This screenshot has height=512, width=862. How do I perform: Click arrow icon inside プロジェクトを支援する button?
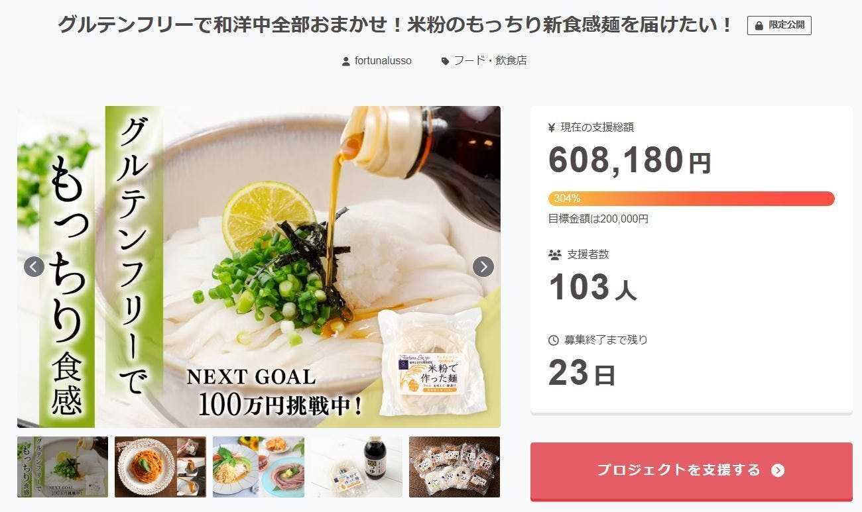coord(778,470)
